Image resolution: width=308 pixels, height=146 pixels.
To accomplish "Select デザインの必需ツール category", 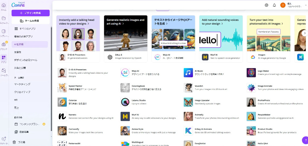I will pyautogui.click(x=30, y=60).
